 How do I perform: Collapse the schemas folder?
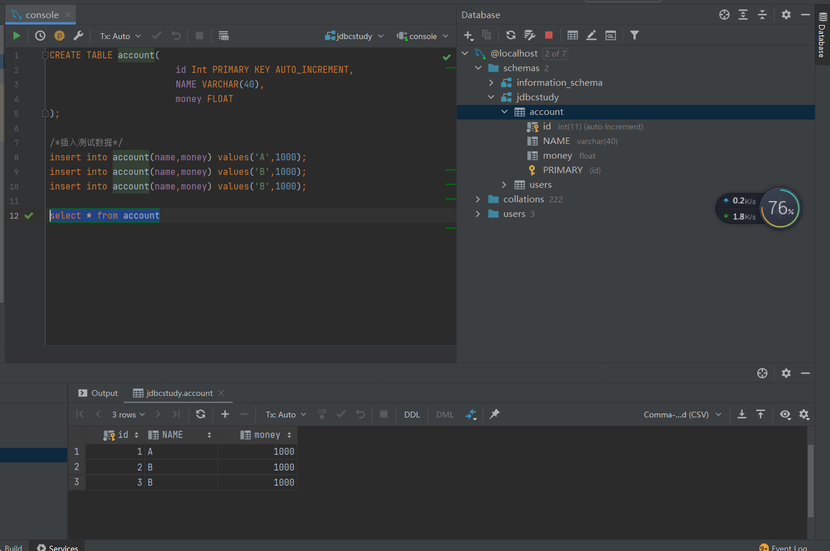coord(478,68)
